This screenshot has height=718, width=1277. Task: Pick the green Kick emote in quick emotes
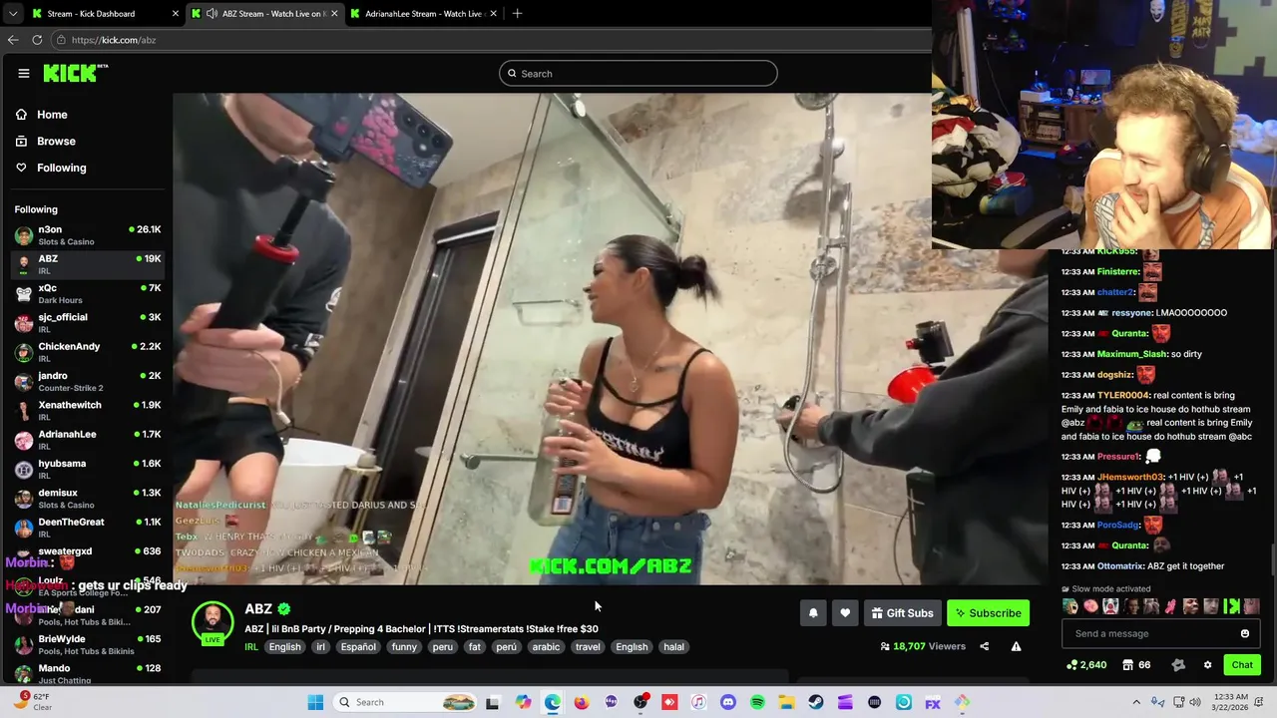[x=1231, y=606]
